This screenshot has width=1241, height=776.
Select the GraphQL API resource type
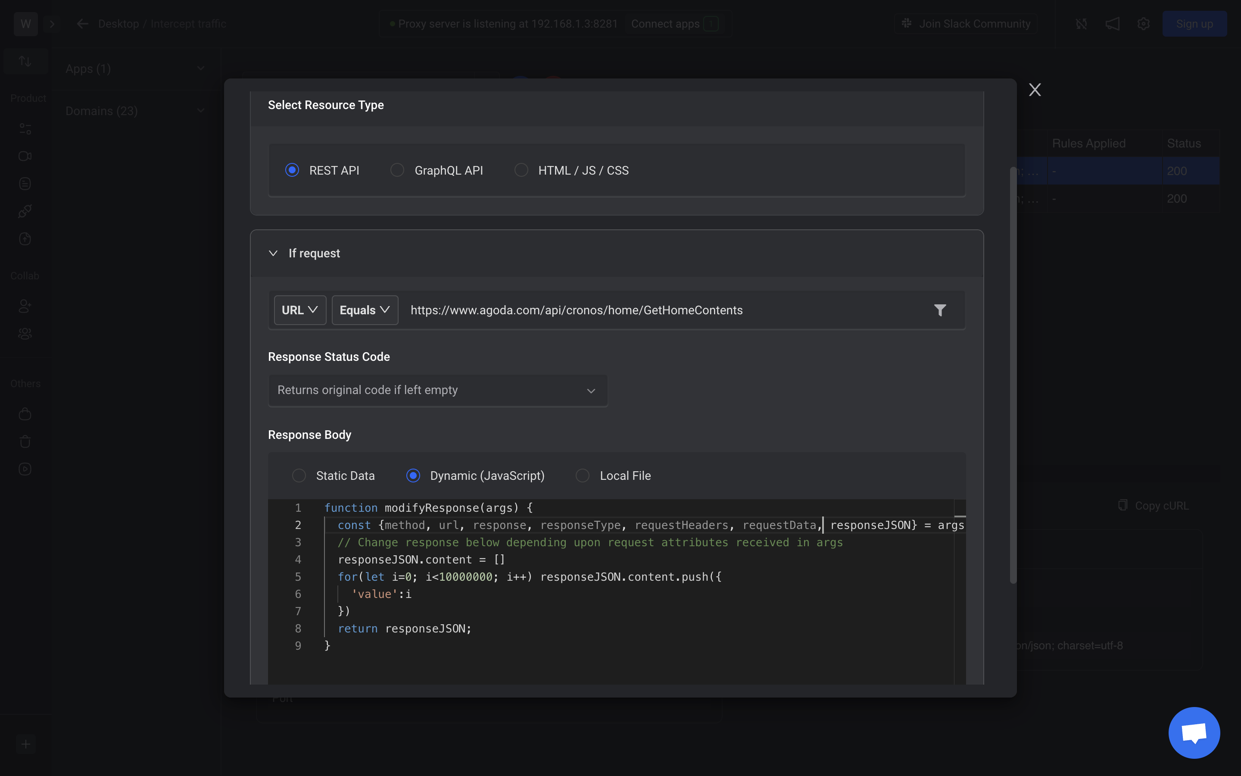(397, 170)
